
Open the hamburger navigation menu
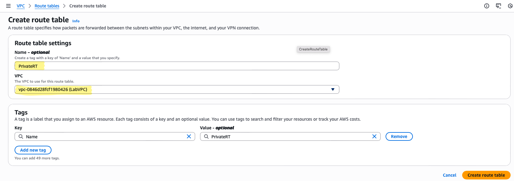coord(8,6)
